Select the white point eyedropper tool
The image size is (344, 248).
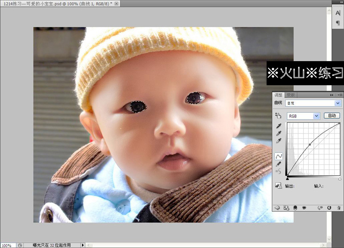[278, 141]
